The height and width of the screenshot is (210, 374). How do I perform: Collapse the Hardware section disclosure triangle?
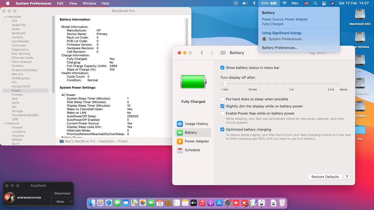coord(5,17)
